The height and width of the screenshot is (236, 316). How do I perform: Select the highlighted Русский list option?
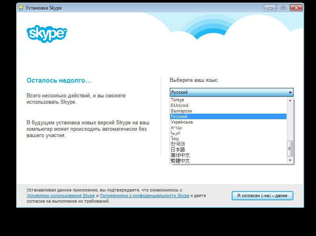(179, 117)
